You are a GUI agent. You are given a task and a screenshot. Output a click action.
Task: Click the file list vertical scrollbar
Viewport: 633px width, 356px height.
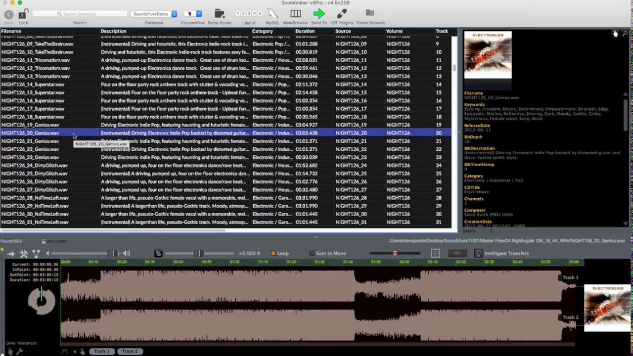454,68
